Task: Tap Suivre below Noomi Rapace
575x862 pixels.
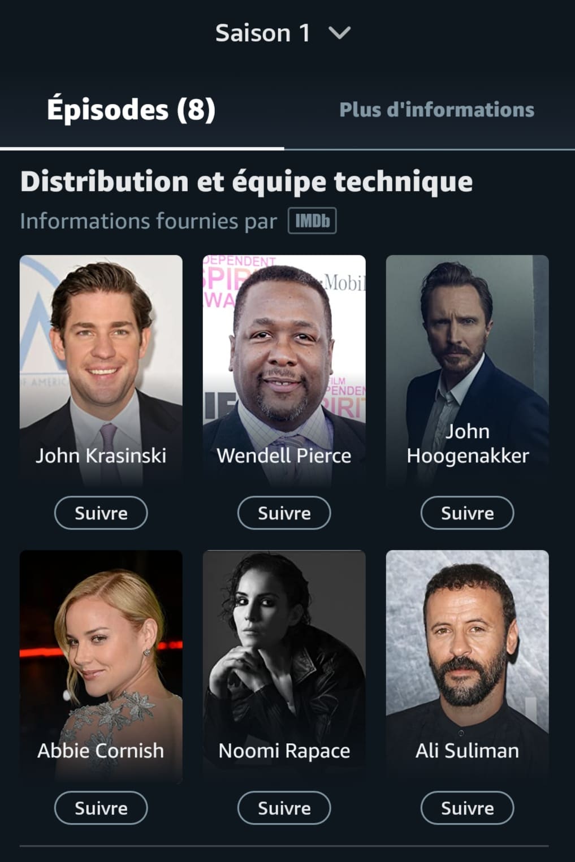Action: coord(284,808)
